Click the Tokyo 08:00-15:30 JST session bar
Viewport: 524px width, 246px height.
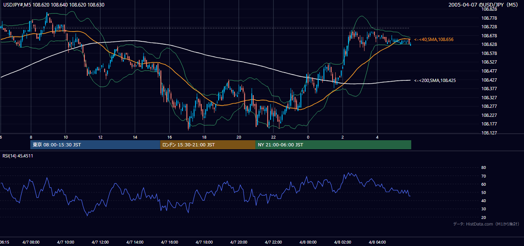tap(95, 145)
